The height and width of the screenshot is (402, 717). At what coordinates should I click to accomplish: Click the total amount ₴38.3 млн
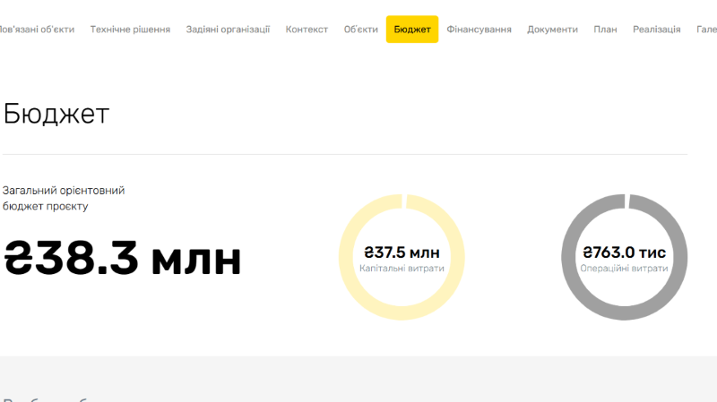click(123, 259)
